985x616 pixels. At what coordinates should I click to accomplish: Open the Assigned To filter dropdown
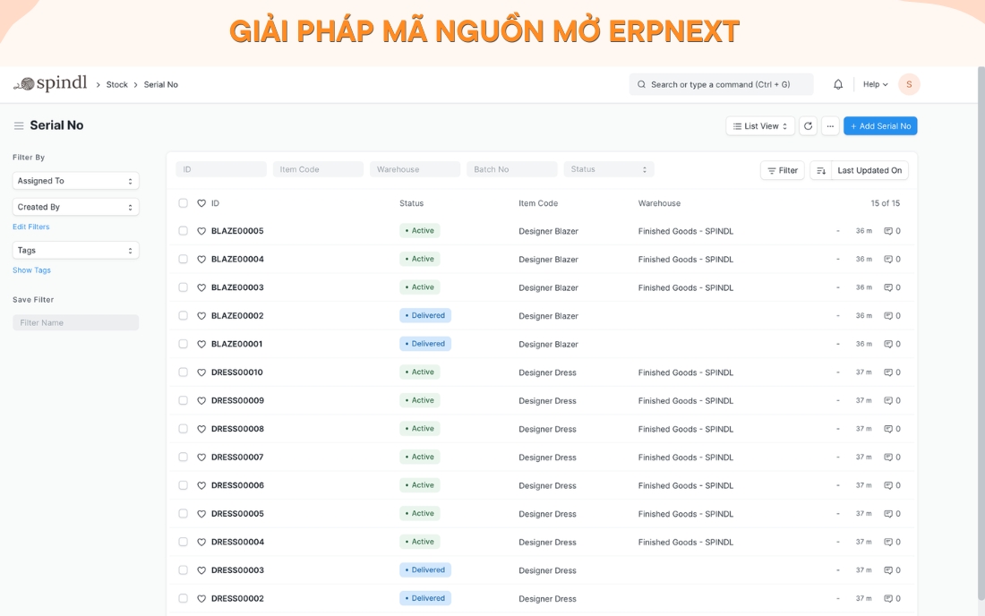(75, 181)
